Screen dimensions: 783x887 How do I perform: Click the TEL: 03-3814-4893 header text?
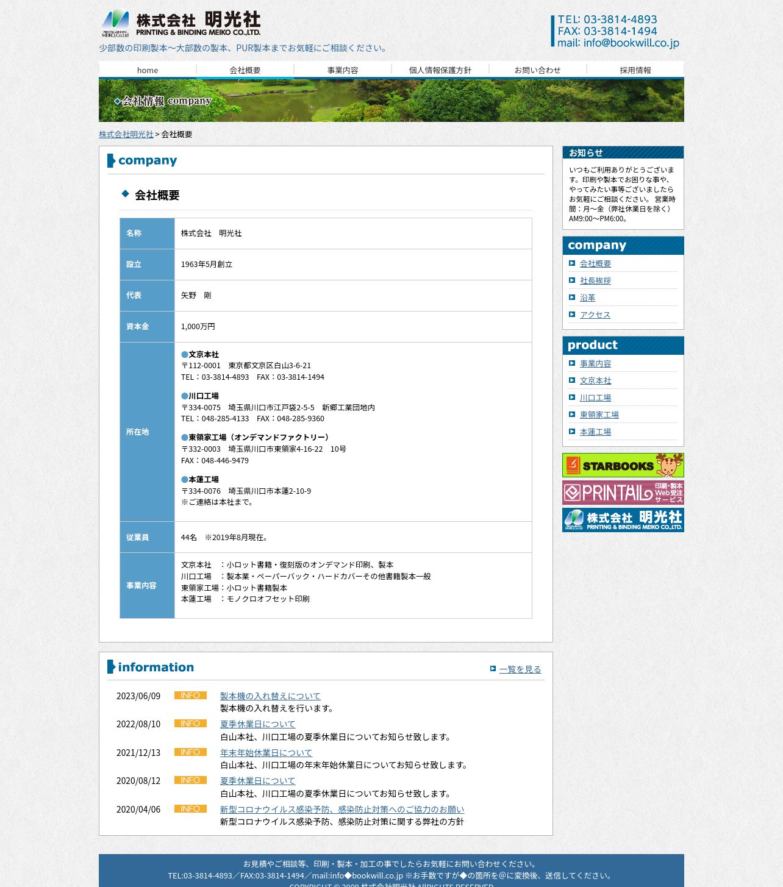point(607,20)
